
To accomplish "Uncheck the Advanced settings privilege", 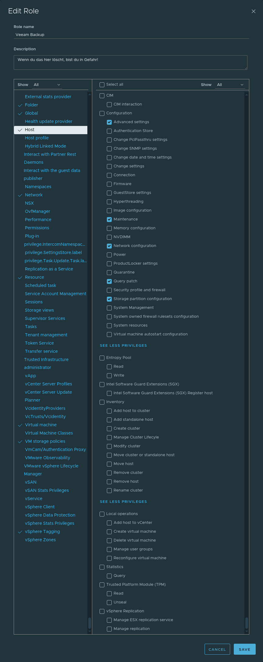I will tap(109, 122).
